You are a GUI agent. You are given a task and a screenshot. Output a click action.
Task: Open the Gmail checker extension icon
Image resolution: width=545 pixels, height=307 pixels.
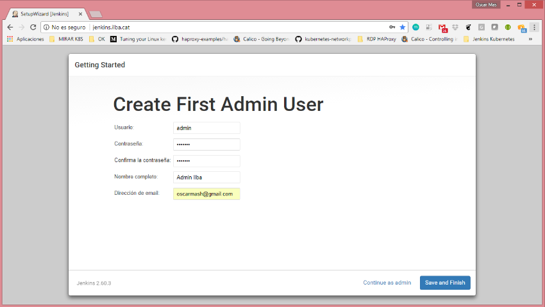click(x=442, y=28)
